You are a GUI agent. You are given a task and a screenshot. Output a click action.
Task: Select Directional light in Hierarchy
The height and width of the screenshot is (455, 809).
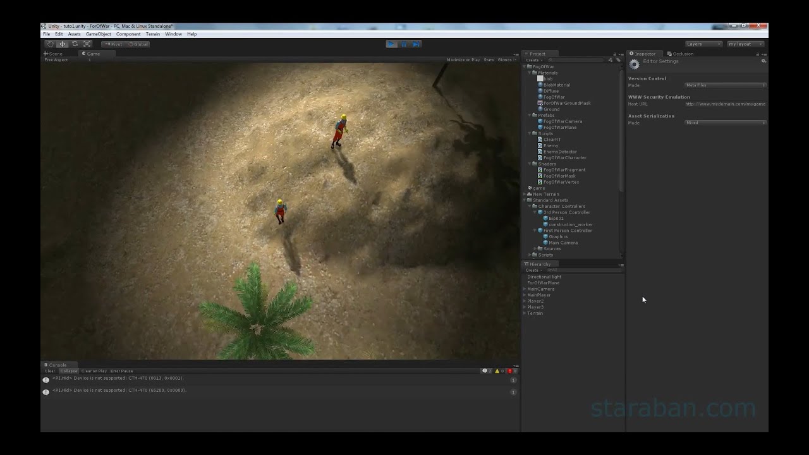[x=544, y=277]
